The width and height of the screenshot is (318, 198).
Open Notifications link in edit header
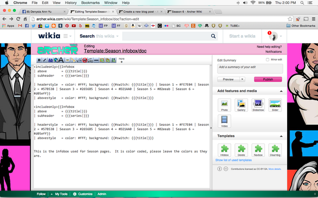click(273, 51)
